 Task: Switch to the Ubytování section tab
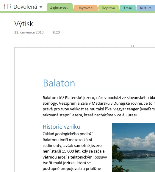[x=85, y=8]
